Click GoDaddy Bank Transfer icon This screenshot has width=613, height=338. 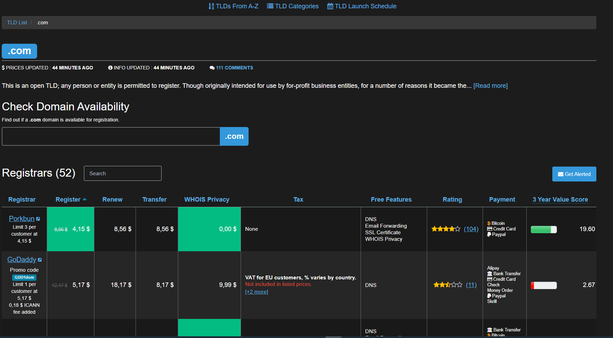490,274
